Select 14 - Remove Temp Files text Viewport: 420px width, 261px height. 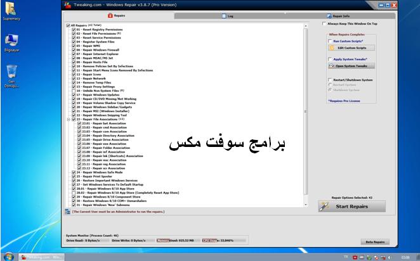(x=94, y=82)
